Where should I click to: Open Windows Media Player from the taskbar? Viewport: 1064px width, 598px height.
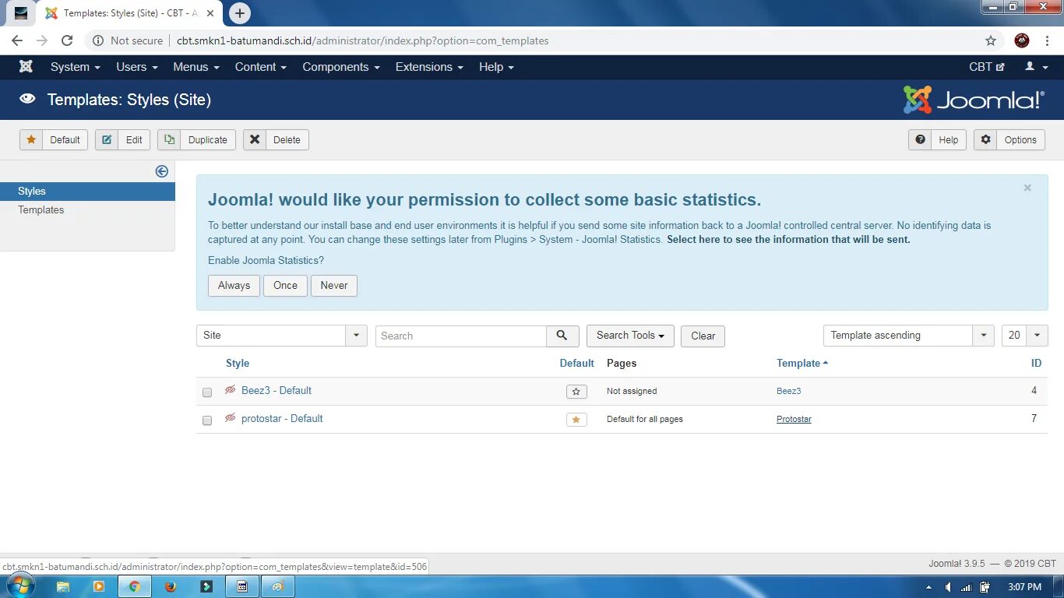pyautogui.click(x=99, y=586)
